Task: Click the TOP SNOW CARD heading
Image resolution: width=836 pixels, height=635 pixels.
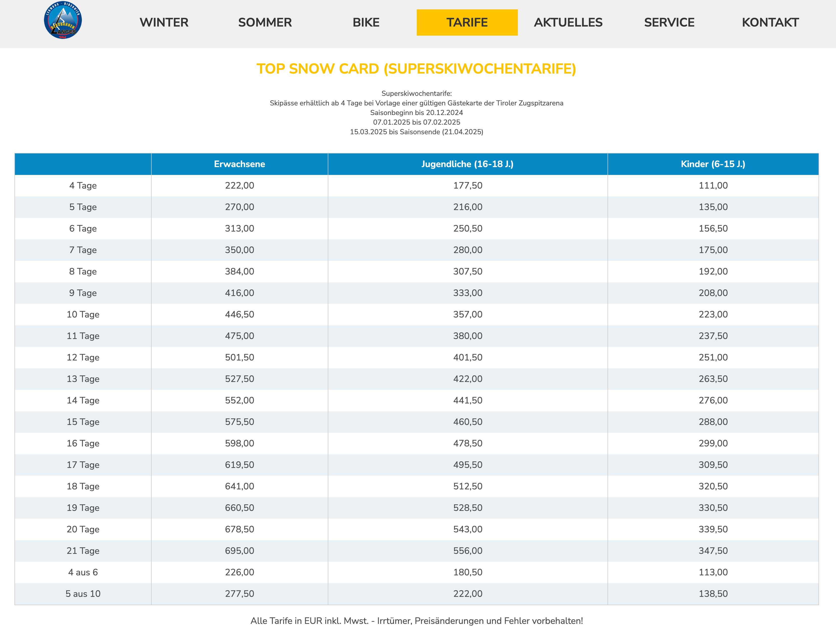Action: (416, 69)
